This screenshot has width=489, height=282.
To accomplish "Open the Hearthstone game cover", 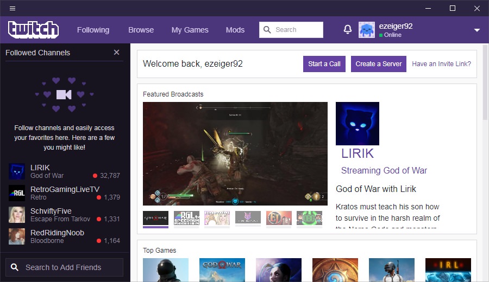I will [335, 270].
